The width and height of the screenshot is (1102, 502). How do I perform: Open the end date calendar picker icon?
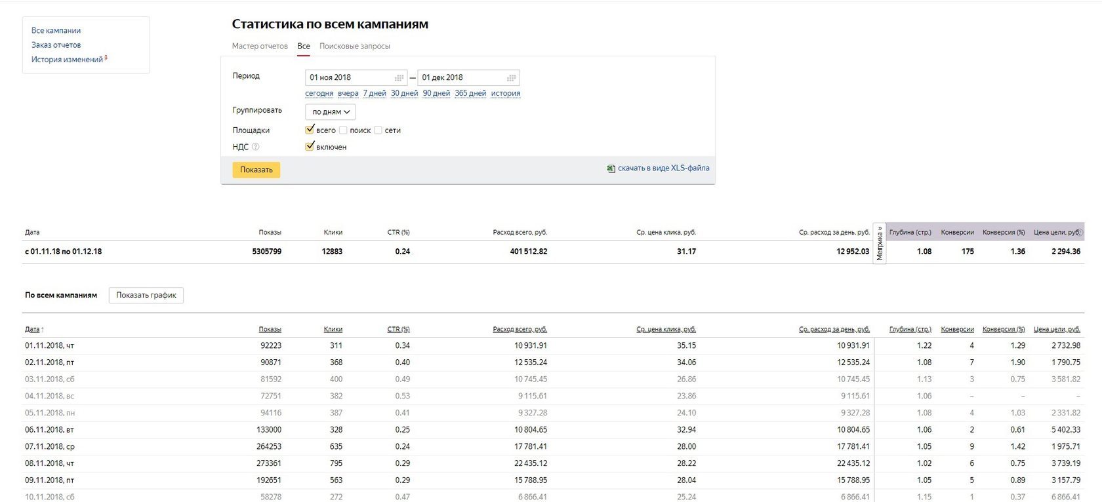[512, 78]
